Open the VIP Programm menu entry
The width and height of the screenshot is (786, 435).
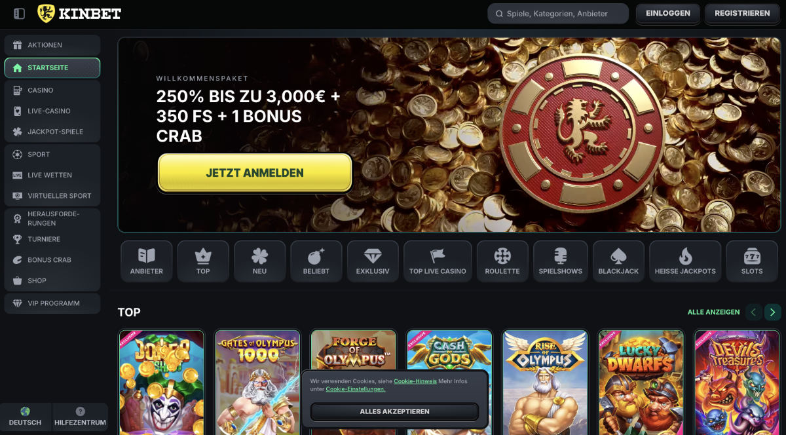pos(52,303)
